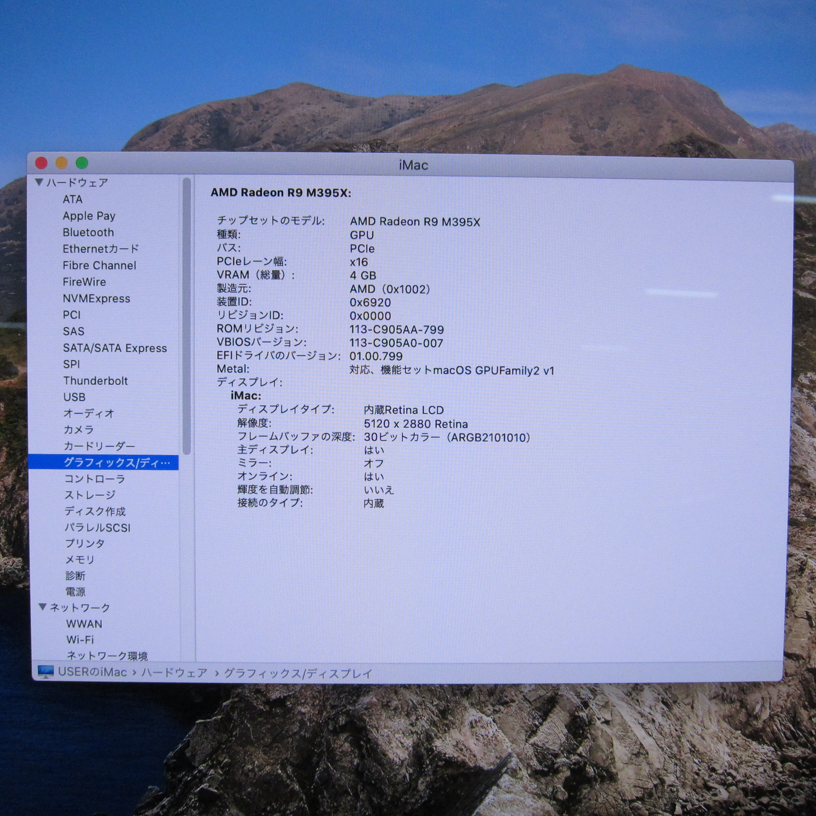Minimize the window with the yellow button
The image size is (816, 816).
(x=62, y=163)
